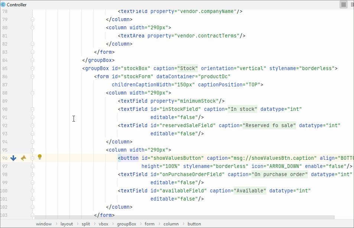Screen dimensions: 354x228
Task: Fold the stockForm form tag on line 86
Action: (32, 76)
